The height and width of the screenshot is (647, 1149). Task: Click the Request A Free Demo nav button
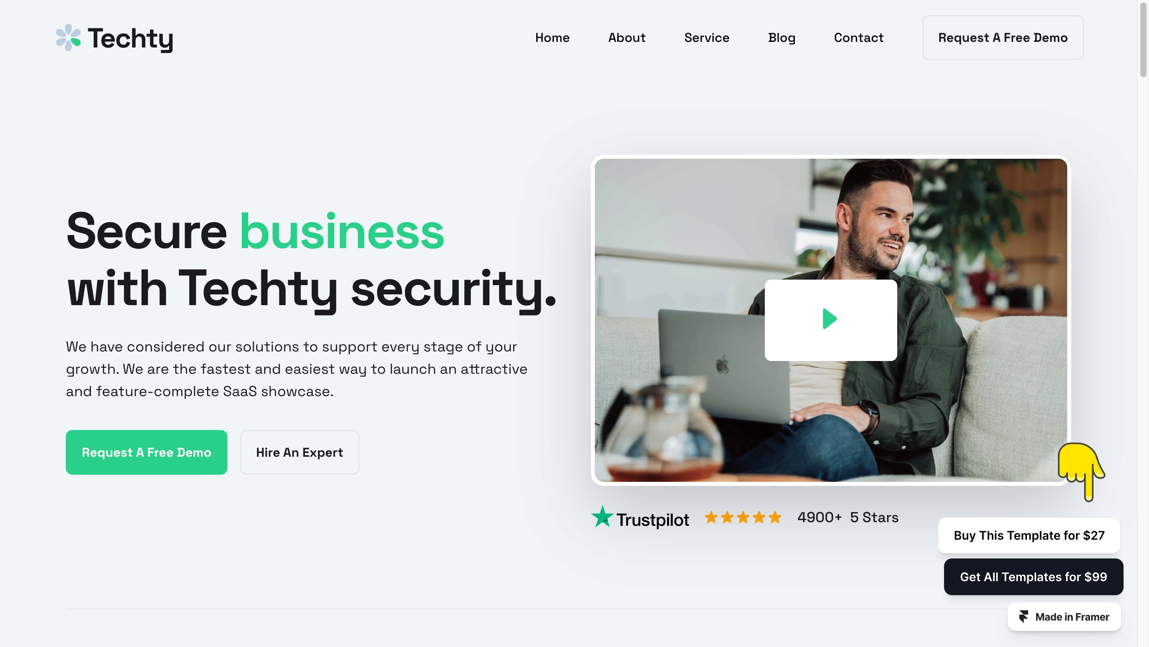1002,37
